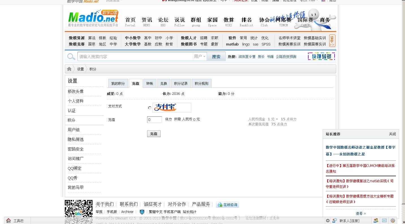Screen dimensions: 405x224
Task: Click the magnifying glass search icon
Action: click(x=71, y=56)
